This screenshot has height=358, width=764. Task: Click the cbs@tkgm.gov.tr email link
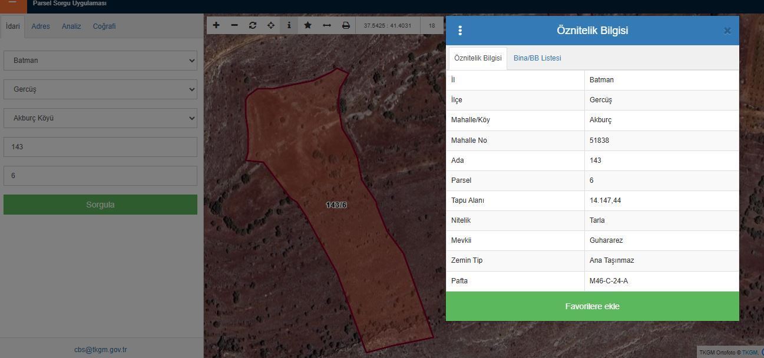click(100, 350)
